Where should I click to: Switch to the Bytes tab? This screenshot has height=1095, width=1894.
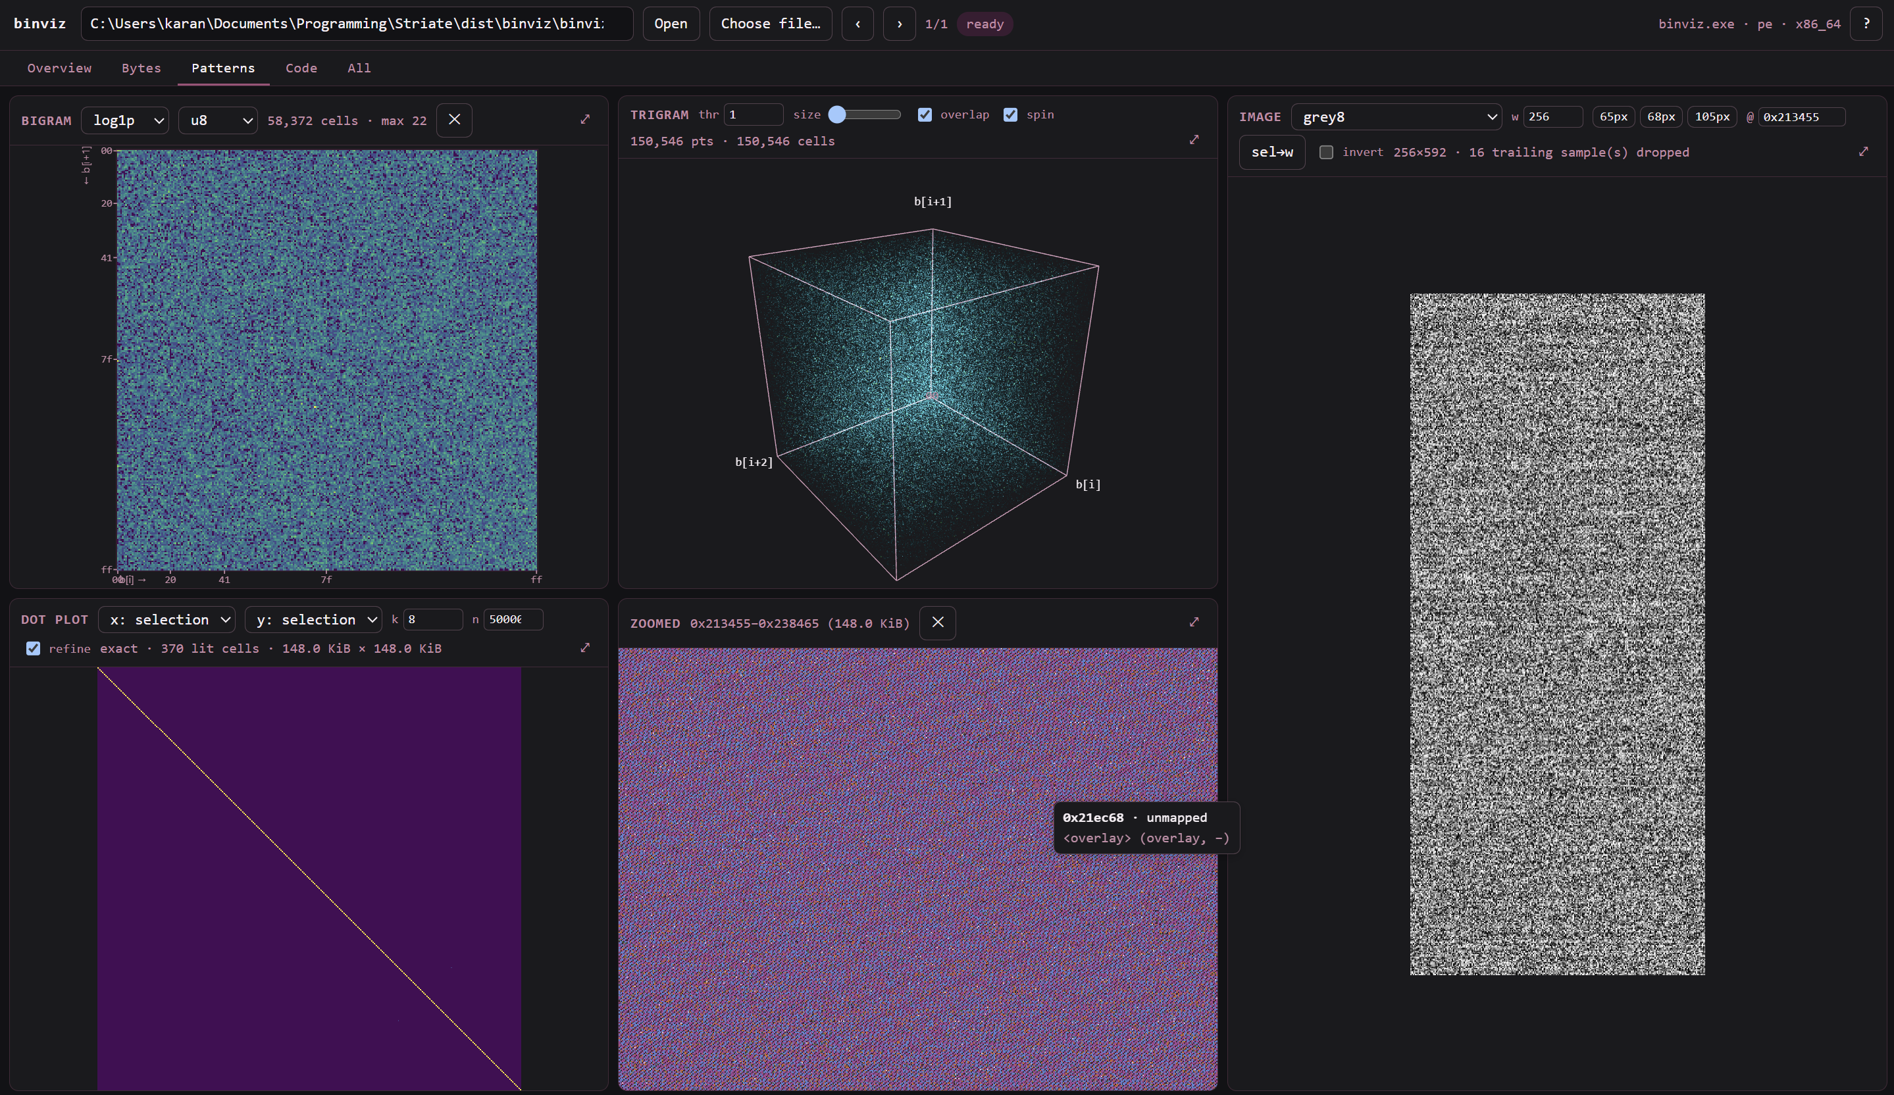tap(141, 68)
